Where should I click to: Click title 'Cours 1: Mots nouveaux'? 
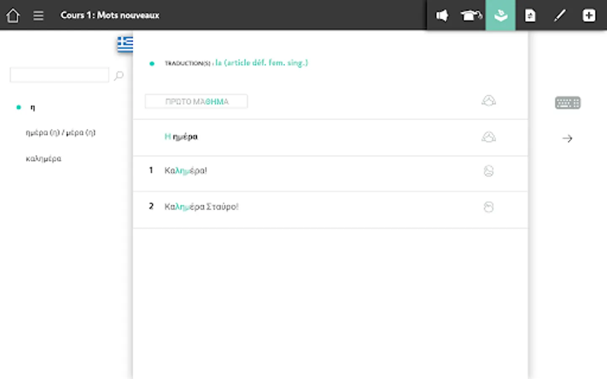coord(110,15)
